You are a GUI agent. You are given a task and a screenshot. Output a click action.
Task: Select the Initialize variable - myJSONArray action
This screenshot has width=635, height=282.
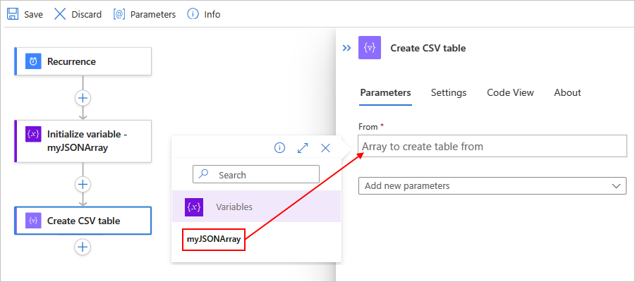(x=83, y=141)
